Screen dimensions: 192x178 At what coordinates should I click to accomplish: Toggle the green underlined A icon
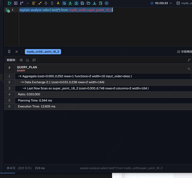tap(70, 3)
